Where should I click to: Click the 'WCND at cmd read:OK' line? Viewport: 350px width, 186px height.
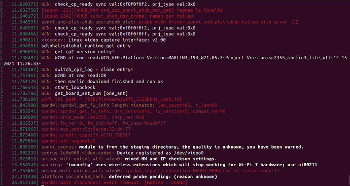(81, 76)
